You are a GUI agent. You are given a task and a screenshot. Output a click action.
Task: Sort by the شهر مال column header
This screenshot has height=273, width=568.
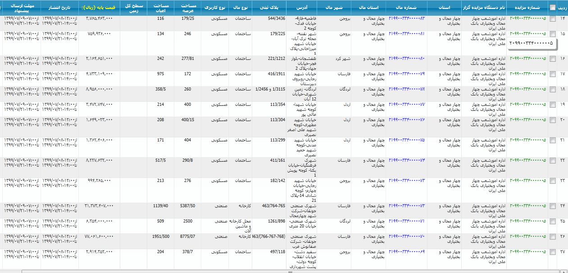[x=333, y=8]
